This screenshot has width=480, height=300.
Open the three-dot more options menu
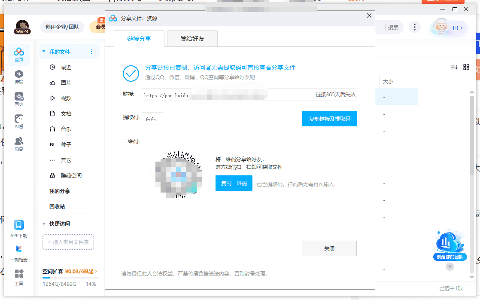(415, 27)
